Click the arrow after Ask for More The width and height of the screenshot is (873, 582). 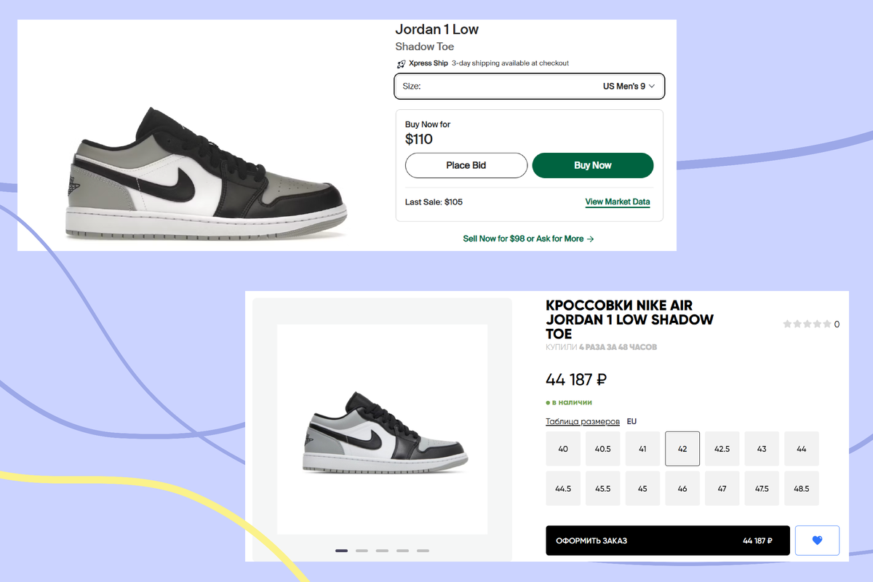(590, 239)
